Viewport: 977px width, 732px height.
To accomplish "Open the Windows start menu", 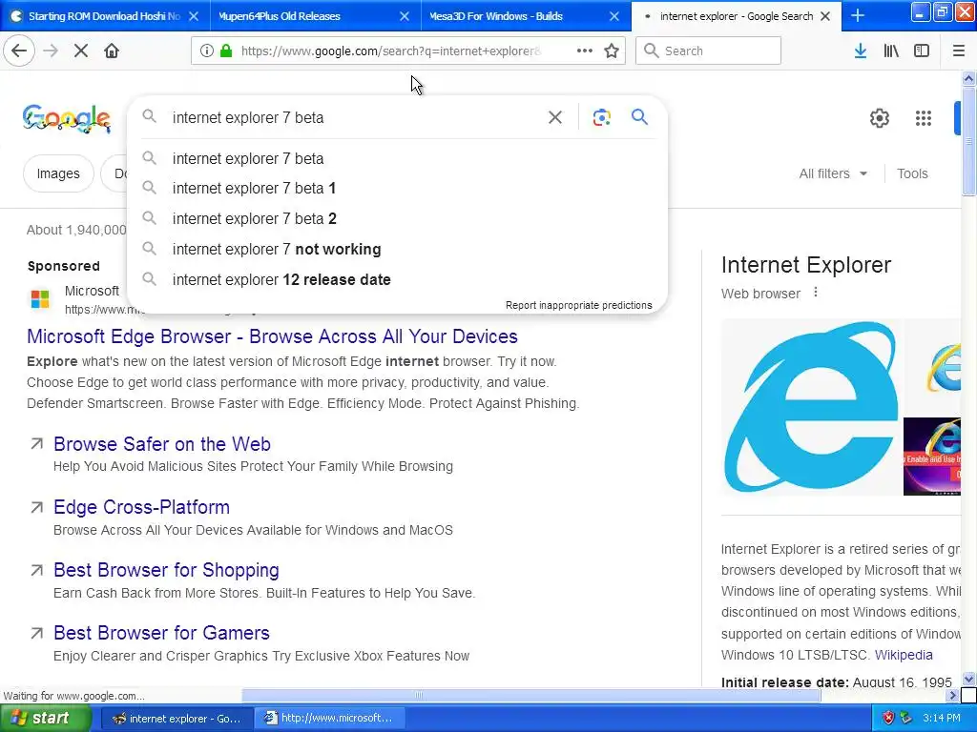I will [x=46, y=718].
